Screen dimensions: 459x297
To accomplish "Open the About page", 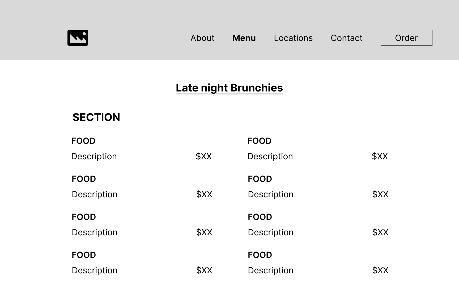I will click(x=202, y=38).
